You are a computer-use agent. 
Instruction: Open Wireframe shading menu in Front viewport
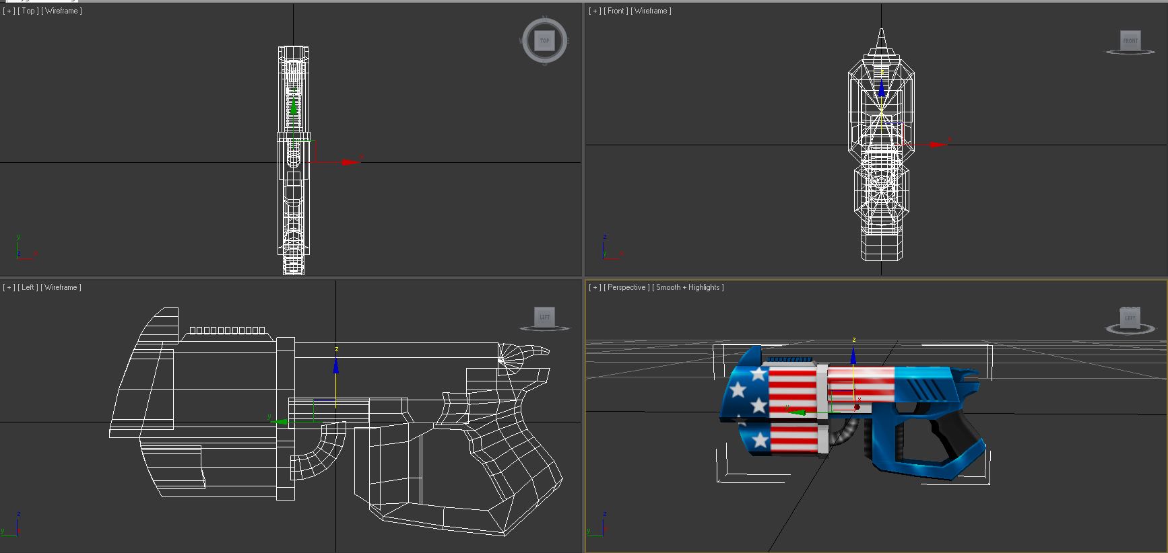coord(651,11)
